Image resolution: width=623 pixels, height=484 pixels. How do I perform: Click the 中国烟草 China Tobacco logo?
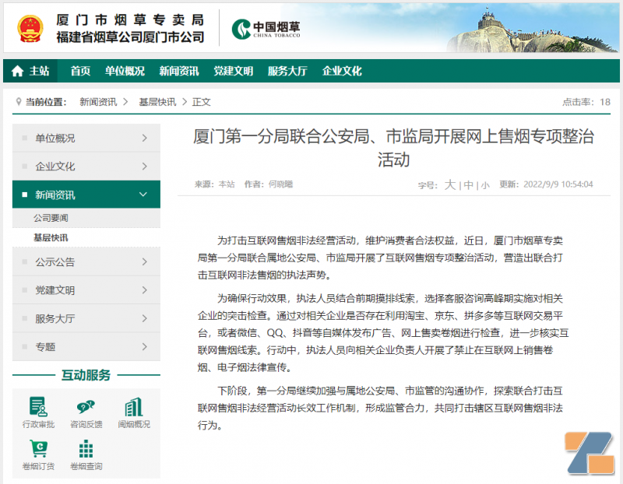click(x=265, y=30)
